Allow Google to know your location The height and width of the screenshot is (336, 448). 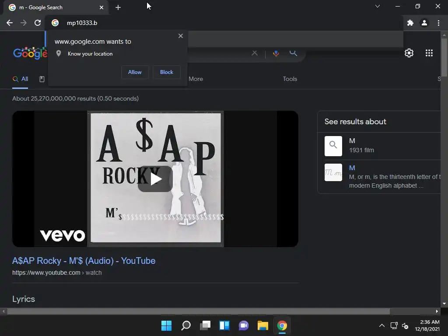(135, 72)
